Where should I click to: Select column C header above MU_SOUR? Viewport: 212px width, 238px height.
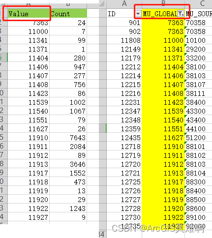(x=202, y=3)
